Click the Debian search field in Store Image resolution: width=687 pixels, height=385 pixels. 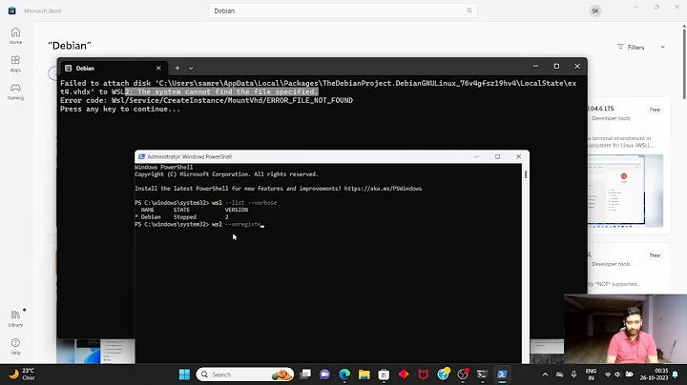tap(343, 10)
